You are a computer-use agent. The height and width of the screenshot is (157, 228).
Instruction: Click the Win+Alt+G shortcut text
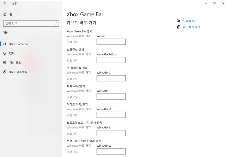click(104, 73)
